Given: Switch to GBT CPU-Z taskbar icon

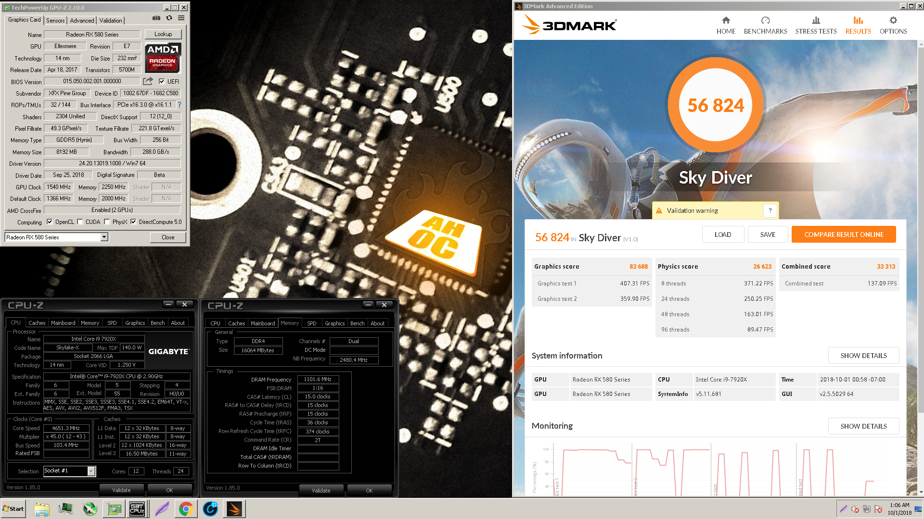Looking at the screenshot, I should click(138, 509).
